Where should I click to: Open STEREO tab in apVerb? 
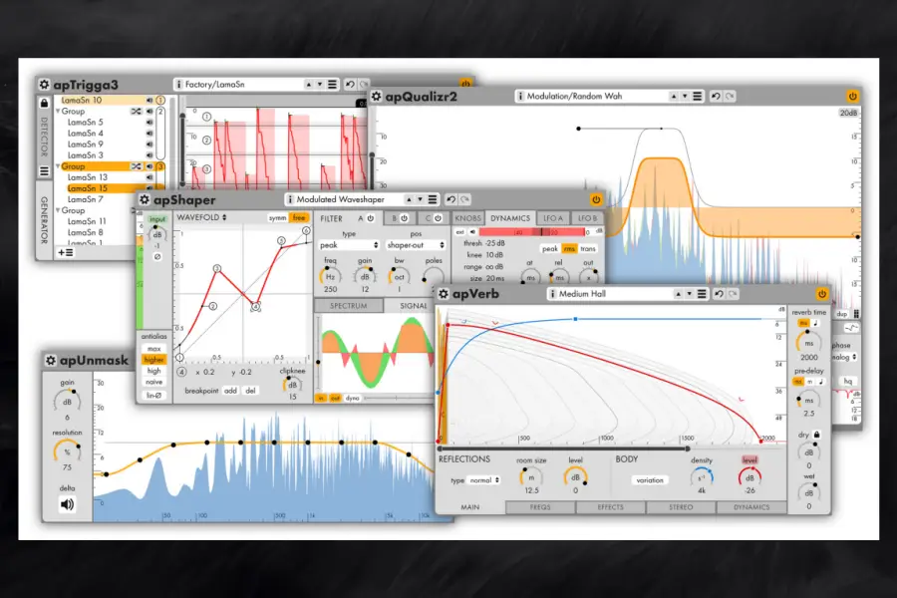pos(681,507)
